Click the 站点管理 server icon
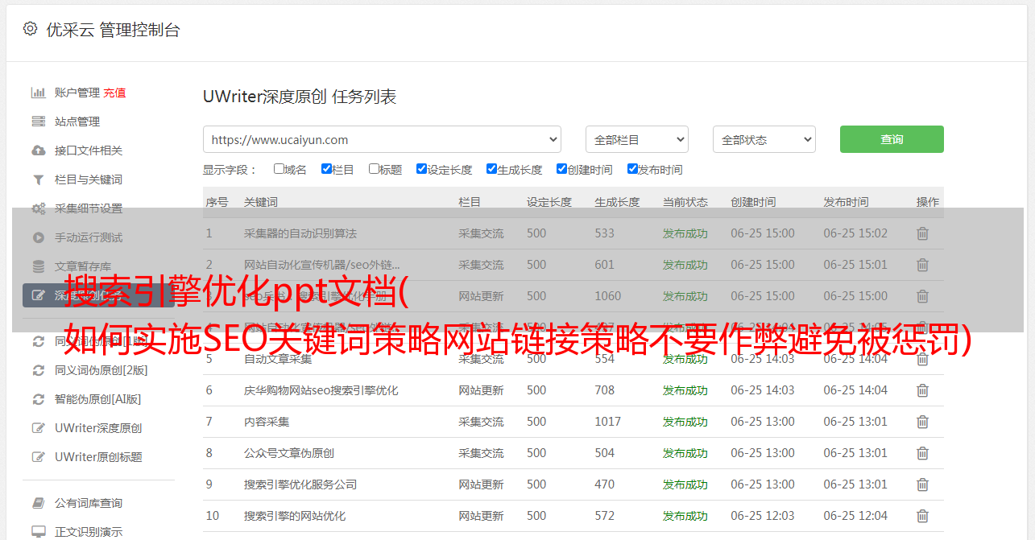 pos(38,122)
